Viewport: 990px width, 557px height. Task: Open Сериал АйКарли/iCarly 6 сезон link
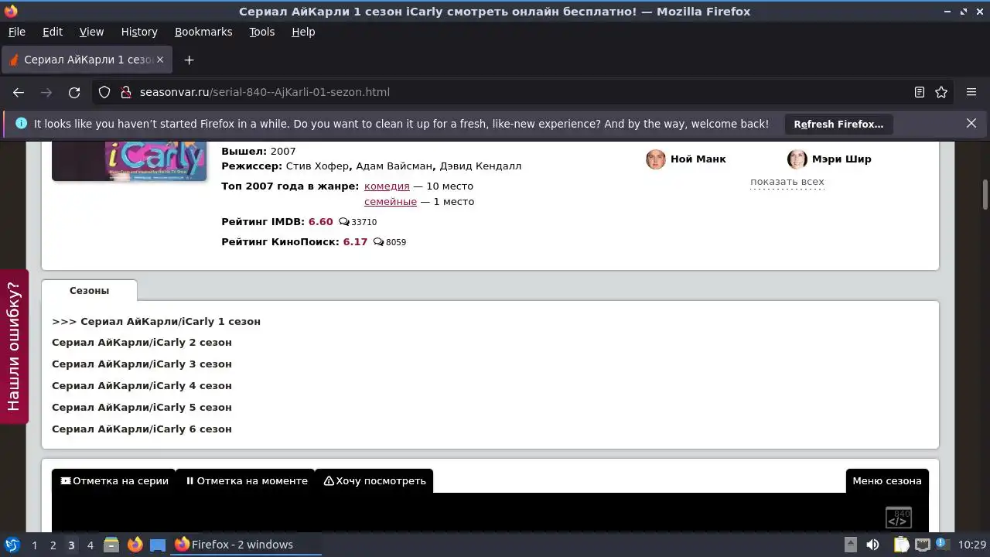coord(142,429)
